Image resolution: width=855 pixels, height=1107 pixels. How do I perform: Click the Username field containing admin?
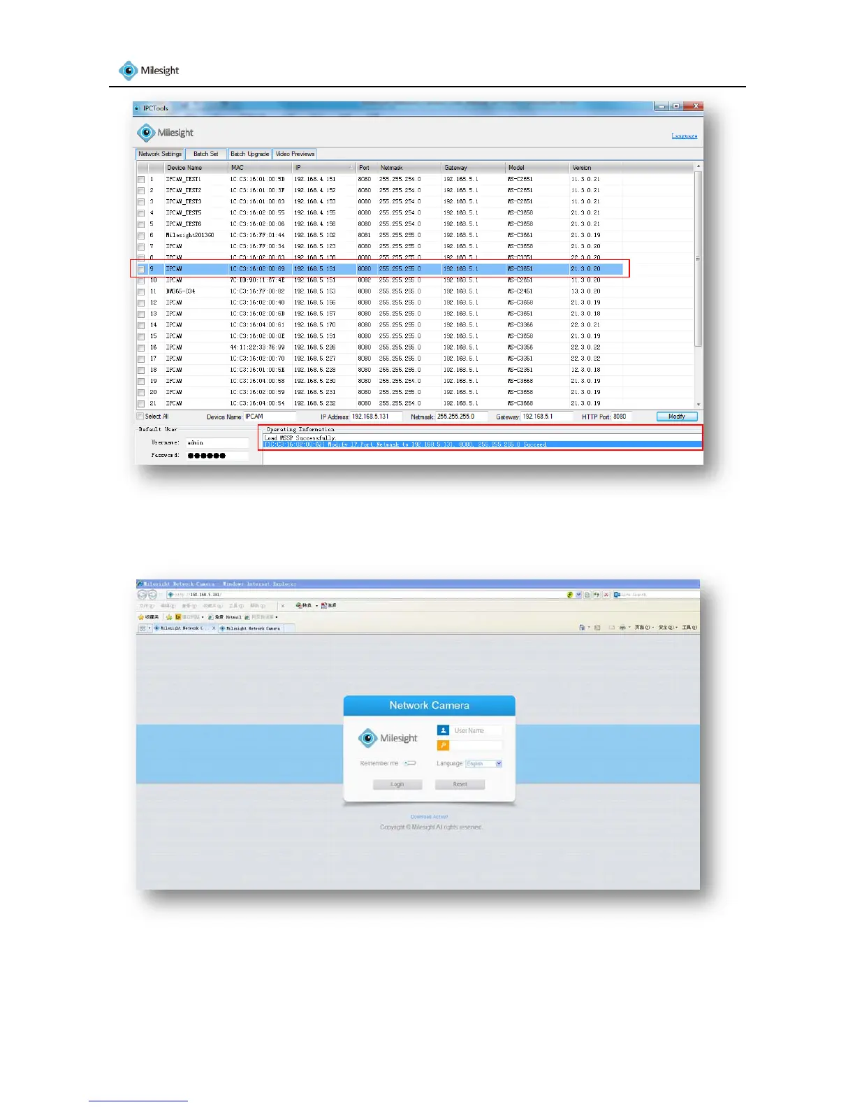point(217,442)
